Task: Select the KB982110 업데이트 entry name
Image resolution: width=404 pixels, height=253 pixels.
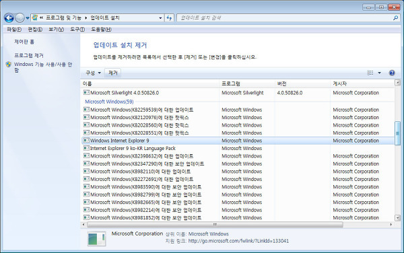Action: 141,172
